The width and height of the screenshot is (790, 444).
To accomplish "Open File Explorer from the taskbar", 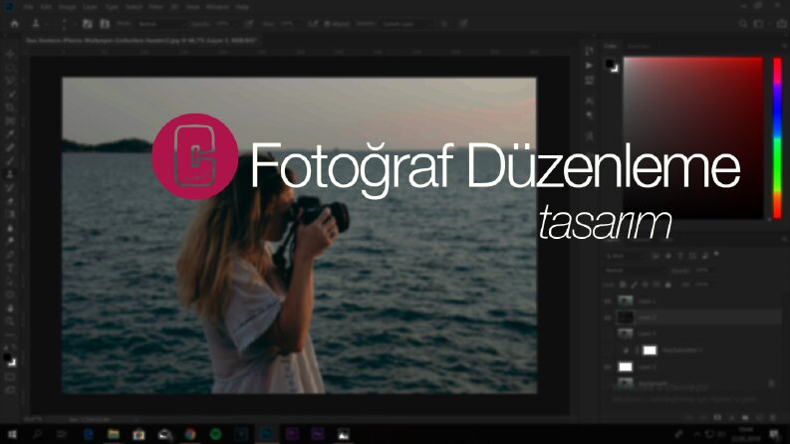I will tap(114, 434).
